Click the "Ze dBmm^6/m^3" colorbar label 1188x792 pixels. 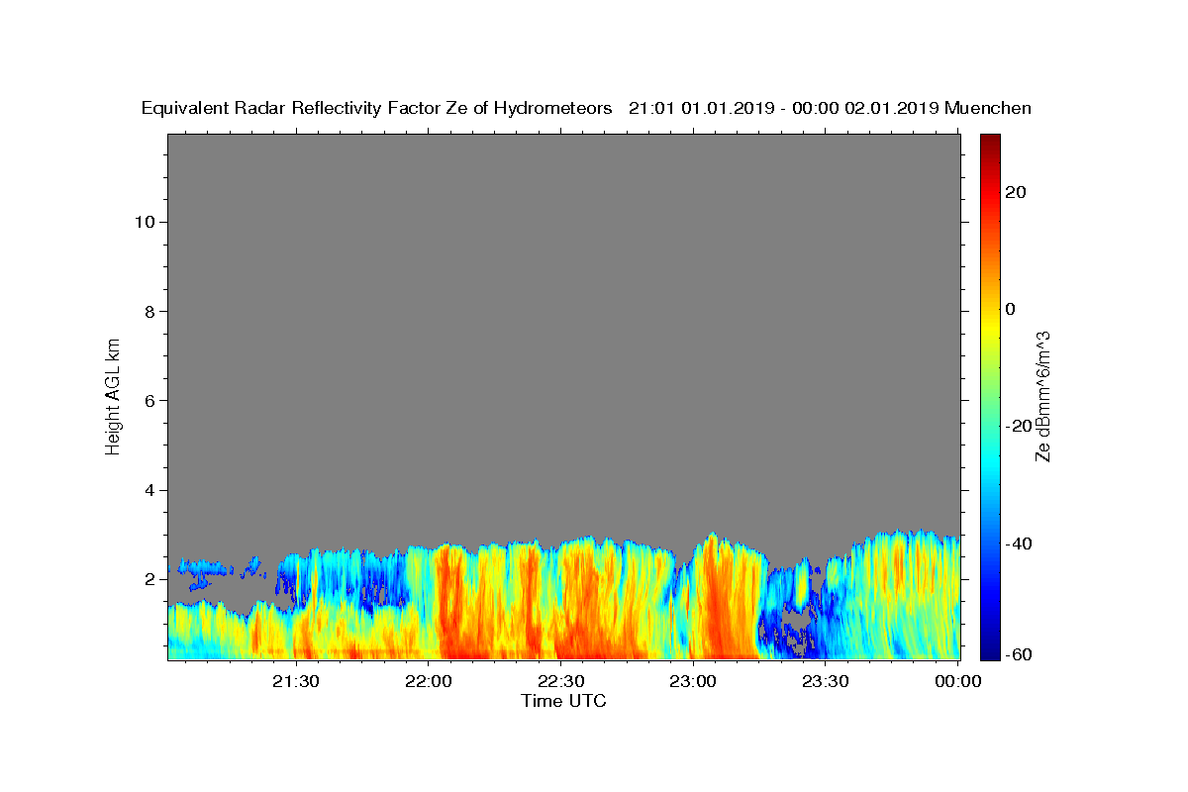click(1042, 396)
